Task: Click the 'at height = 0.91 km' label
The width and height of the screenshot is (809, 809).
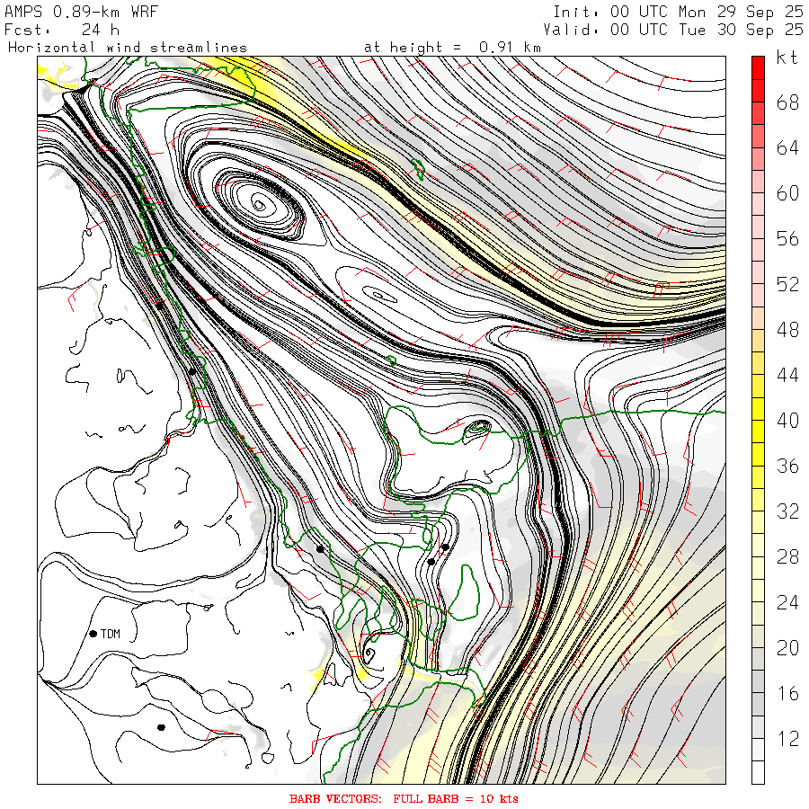Action: pos(452,48)
